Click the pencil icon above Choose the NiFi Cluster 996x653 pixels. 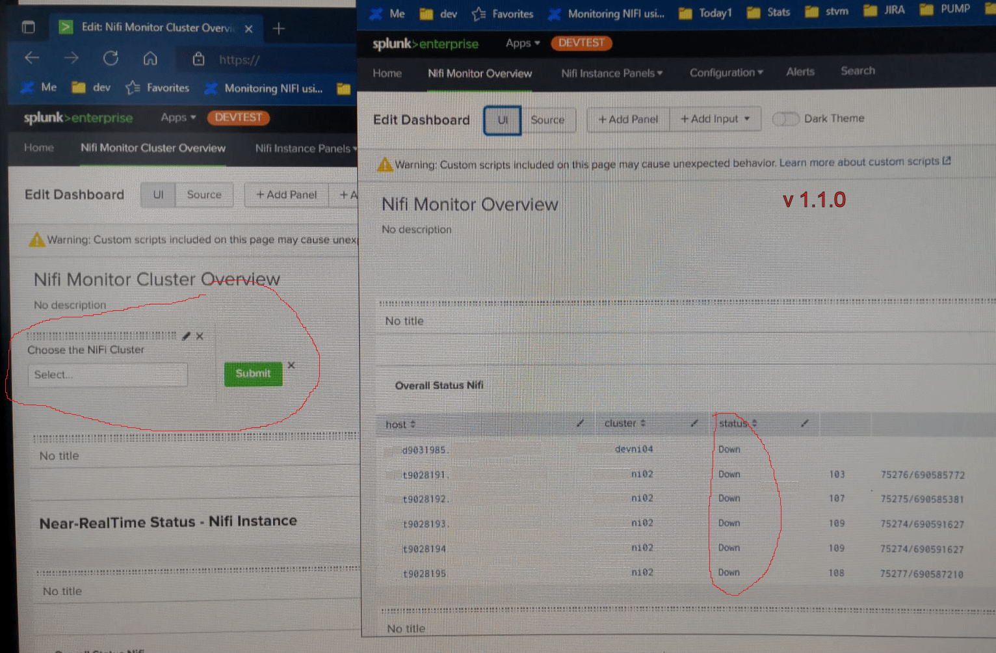[186, 336]
